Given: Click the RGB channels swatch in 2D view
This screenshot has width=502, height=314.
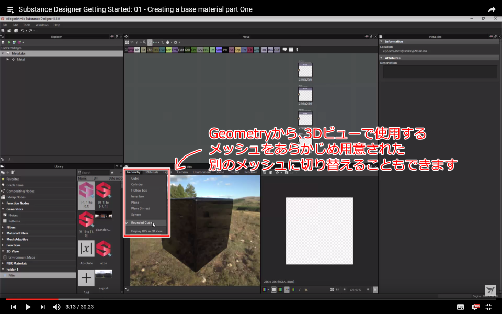Looking at the screenshot, I should pos(264,289).
